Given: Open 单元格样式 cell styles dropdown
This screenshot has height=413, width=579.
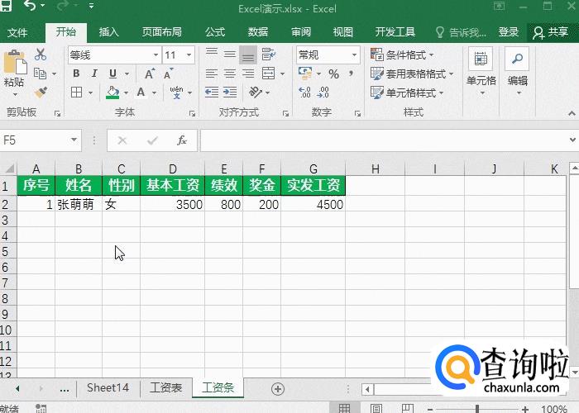Looking at the screenshot, I should 407,93.
